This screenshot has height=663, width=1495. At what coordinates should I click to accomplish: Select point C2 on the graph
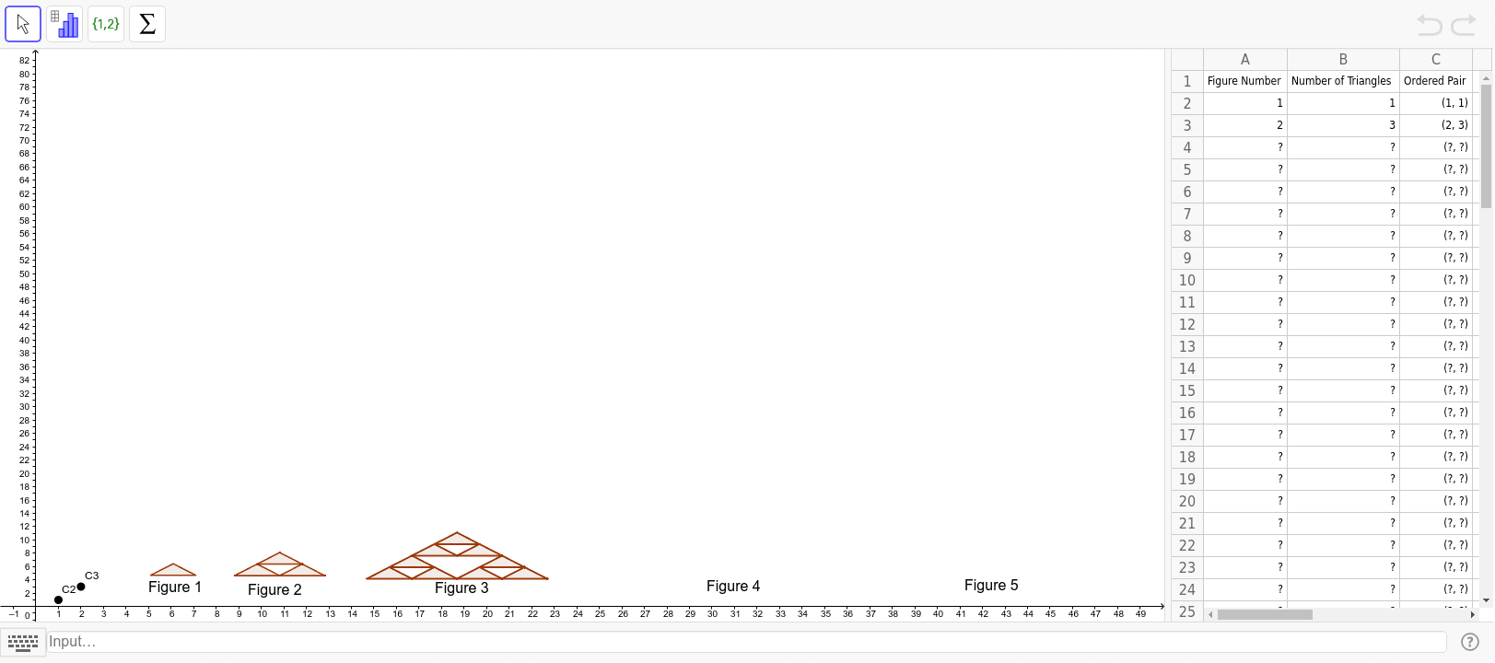[59, 599]
